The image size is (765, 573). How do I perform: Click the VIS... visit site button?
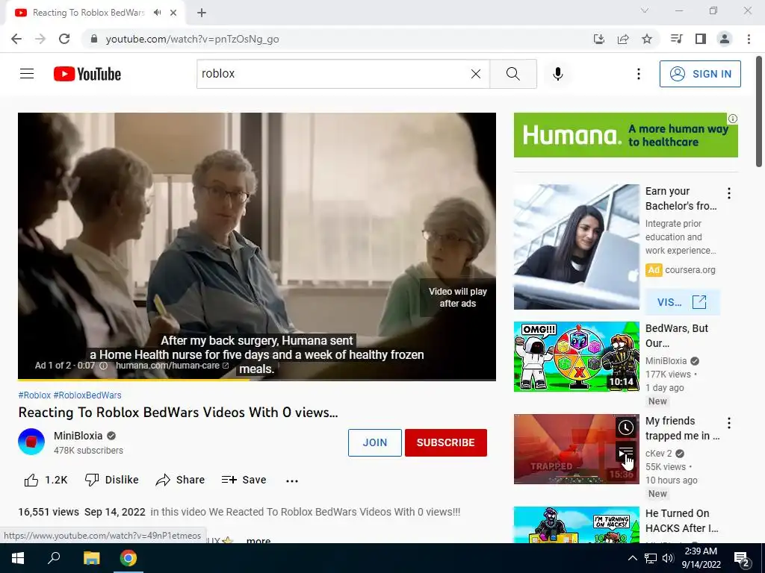pyautogui.click(x=681, y=302)
